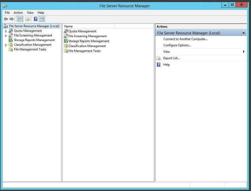Expand the Quota Management tree node
Viewport: 251px width, 191px height.
(x=6, y=31)
